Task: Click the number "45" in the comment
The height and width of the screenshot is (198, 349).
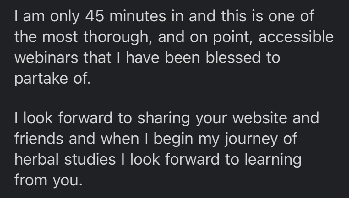Action: tap(94, 16)
